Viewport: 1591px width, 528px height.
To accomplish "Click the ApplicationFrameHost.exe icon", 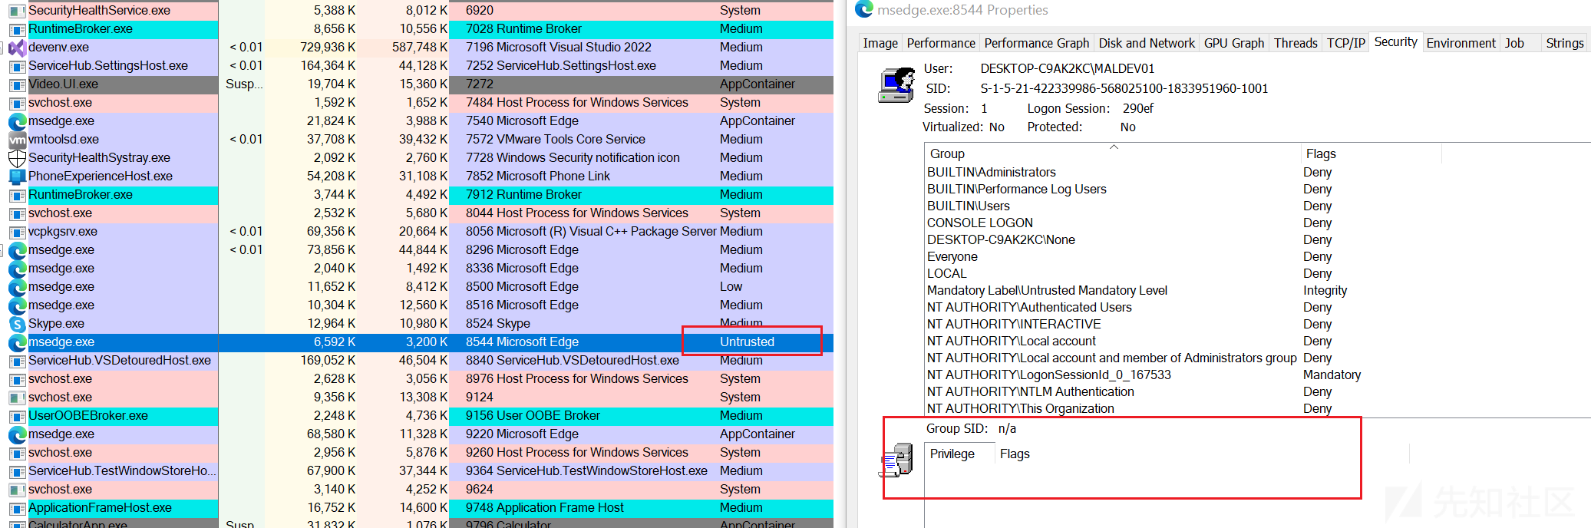I will point(17,508).
